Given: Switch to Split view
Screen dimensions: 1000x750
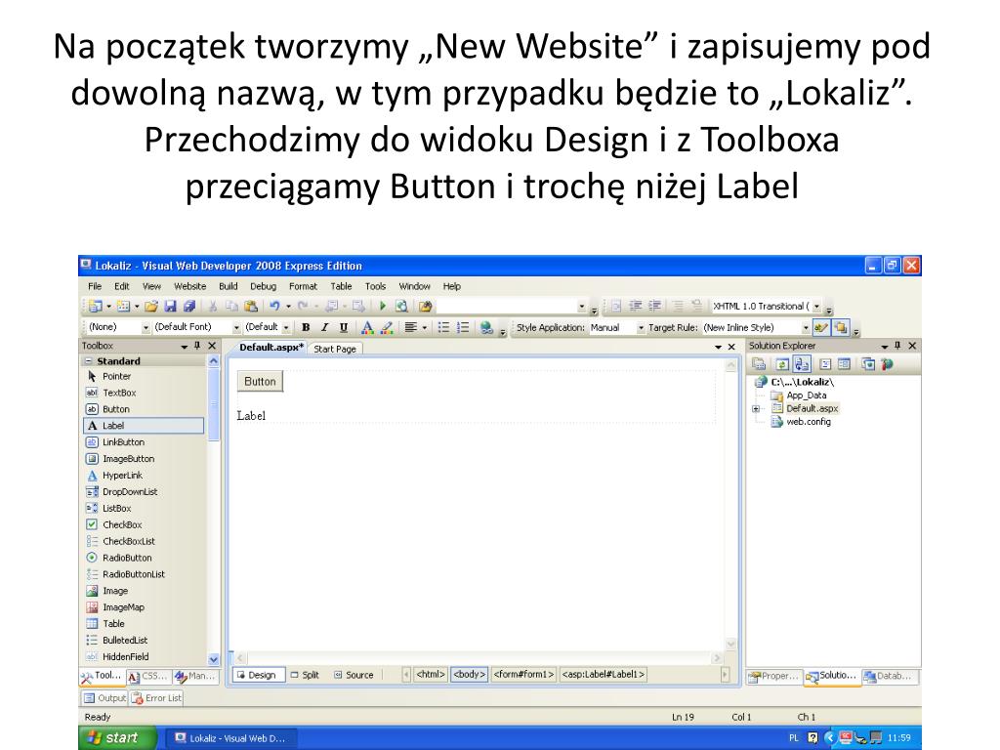Looking at the screenshot, I should 305,675.
